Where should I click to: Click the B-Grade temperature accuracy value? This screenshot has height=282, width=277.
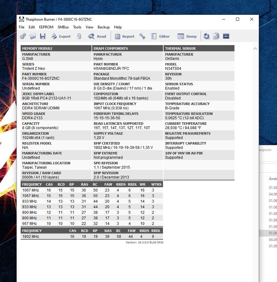[x=172, y=108]
